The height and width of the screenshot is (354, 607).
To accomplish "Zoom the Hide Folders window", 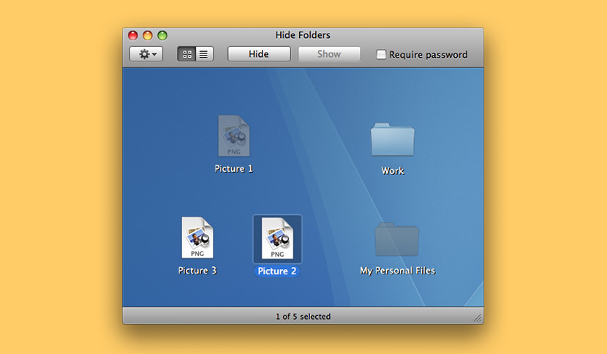I will (x=162, y=35).
